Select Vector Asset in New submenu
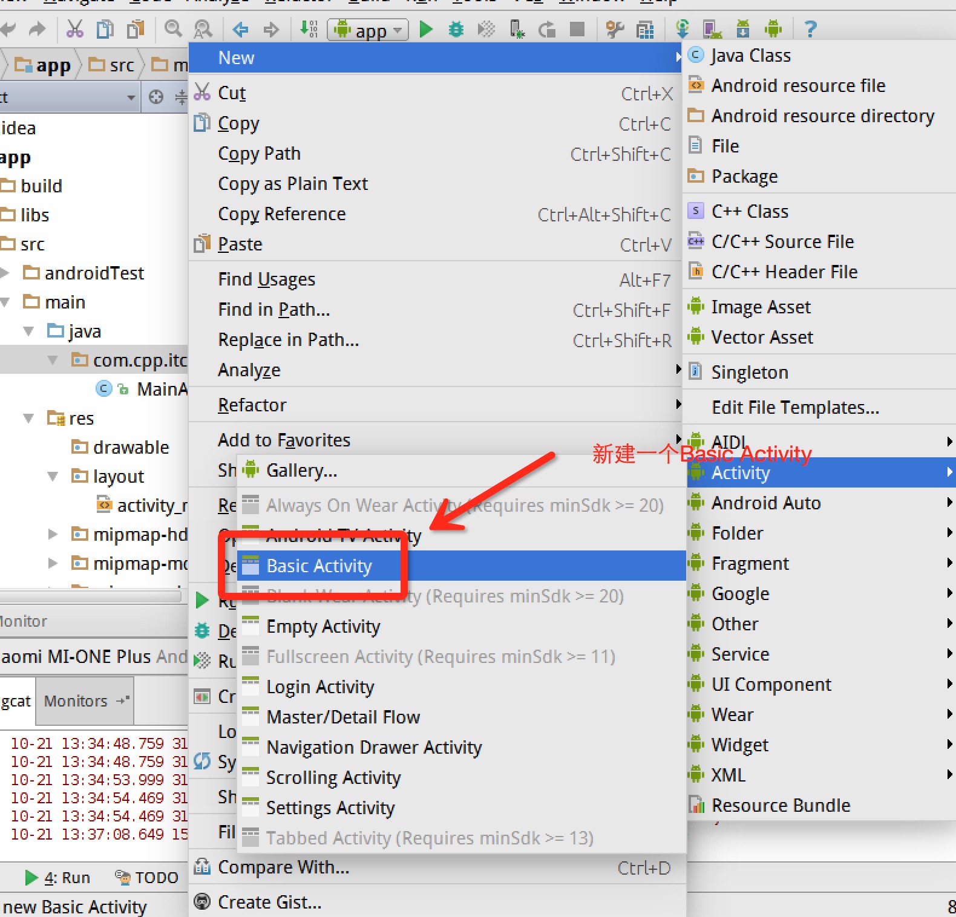Image resolution: width=956 pixels, height=917 pixels. (x=820, y=337)
